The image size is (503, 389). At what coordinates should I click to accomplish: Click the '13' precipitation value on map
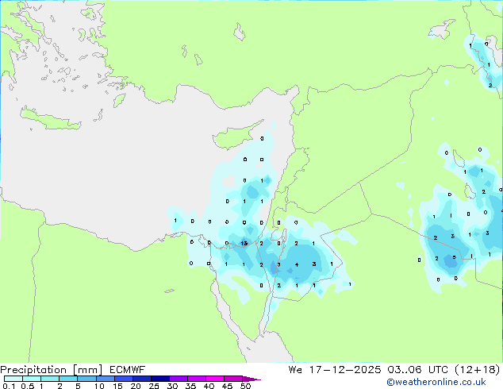[x=244, y=243]
